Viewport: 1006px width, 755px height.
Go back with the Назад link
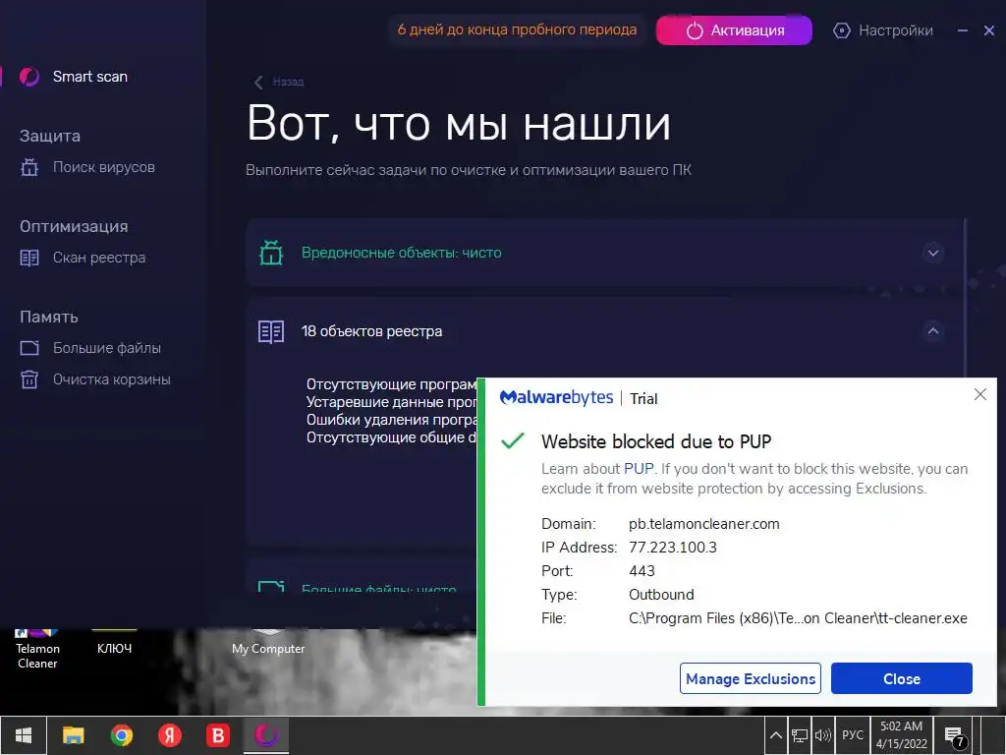pos(288,82)
